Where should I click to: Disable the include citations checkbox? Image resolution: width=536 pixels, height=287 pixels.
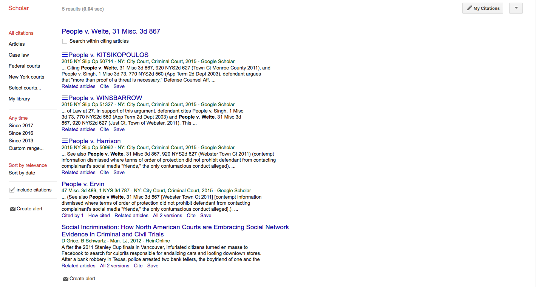click(12, 190)
